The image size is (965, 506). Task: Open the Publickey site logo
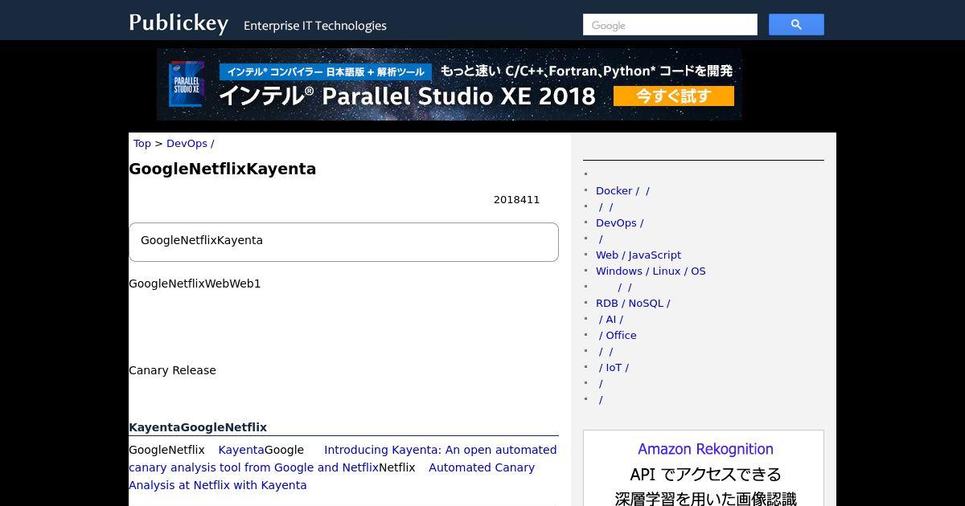[179, 23]
